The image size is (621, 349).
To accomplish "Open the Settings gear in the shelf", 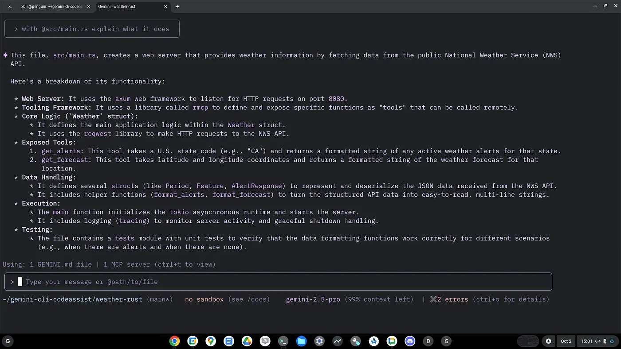I will click(x=319, y=341).
